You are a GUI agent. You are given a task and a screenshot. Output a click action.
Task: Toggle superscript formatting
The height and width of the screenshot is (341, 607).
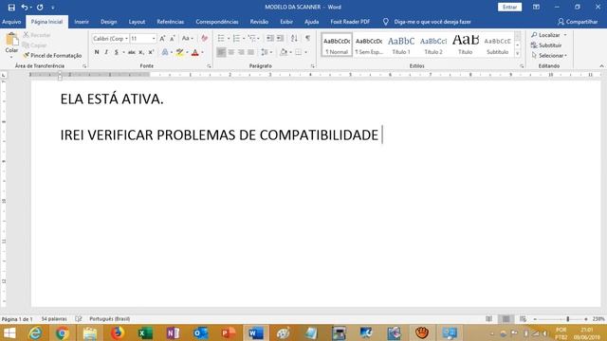(x=151, y=52)
